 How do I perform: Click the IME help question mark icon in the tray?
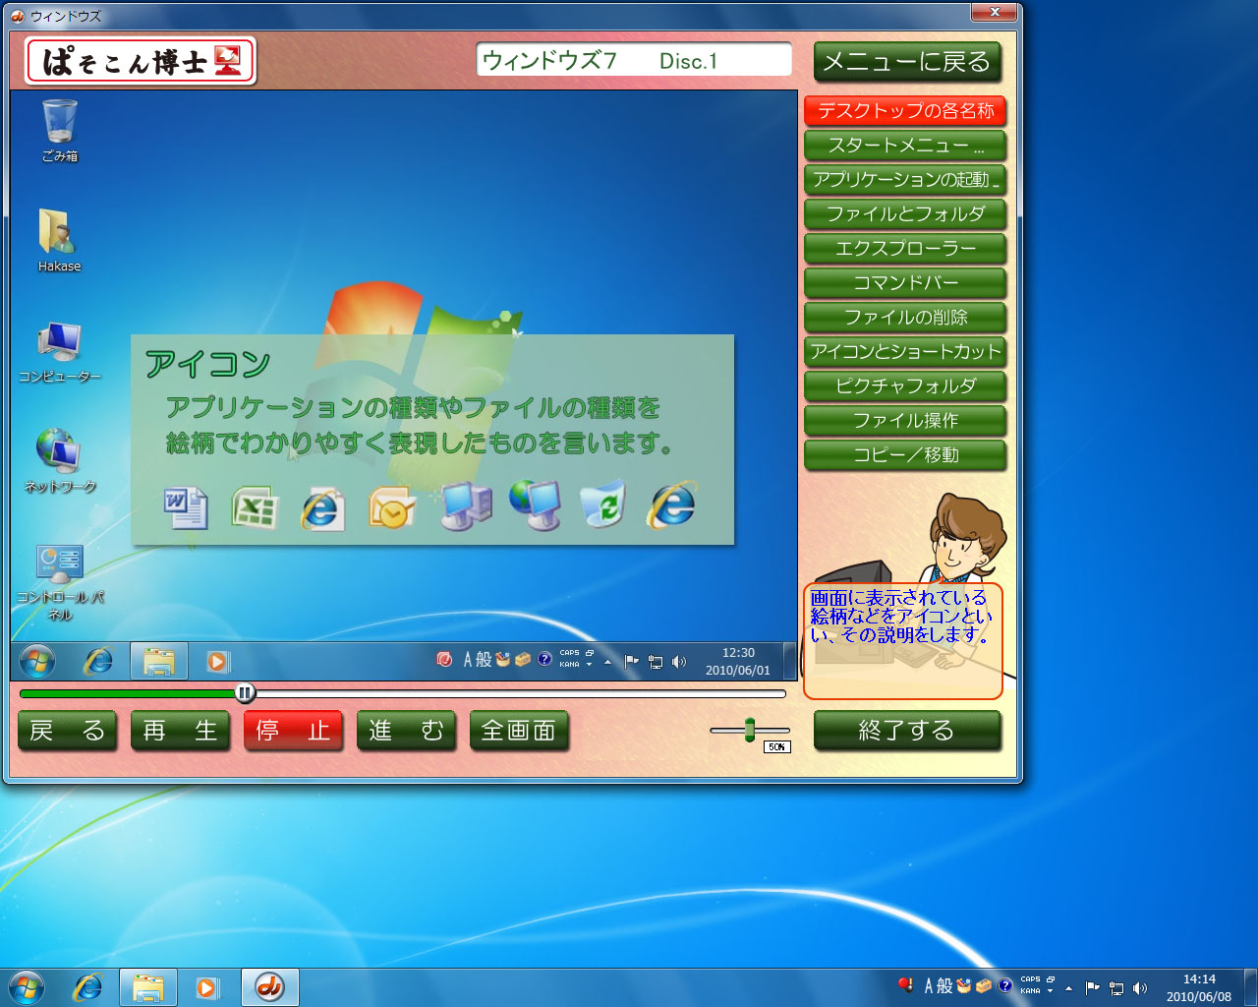click(1005, 985)
